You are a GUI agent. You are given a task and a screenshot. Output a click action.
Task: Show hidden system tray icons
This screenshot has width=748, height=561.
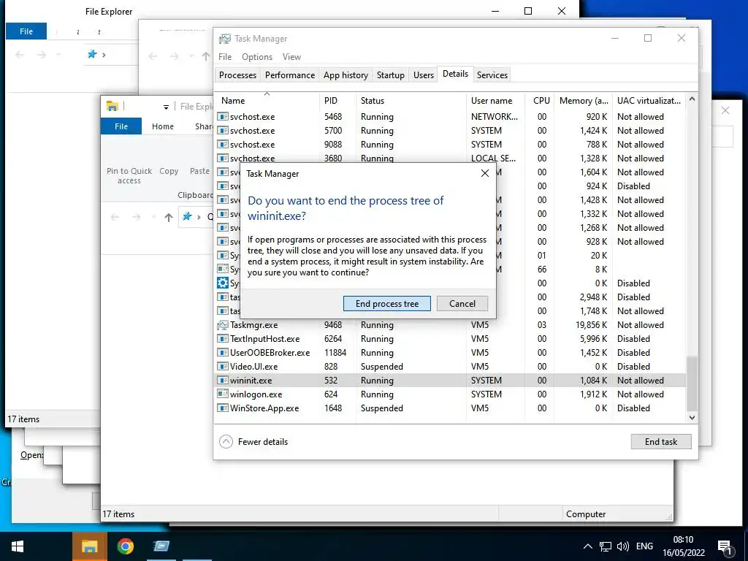click(588, 546)
